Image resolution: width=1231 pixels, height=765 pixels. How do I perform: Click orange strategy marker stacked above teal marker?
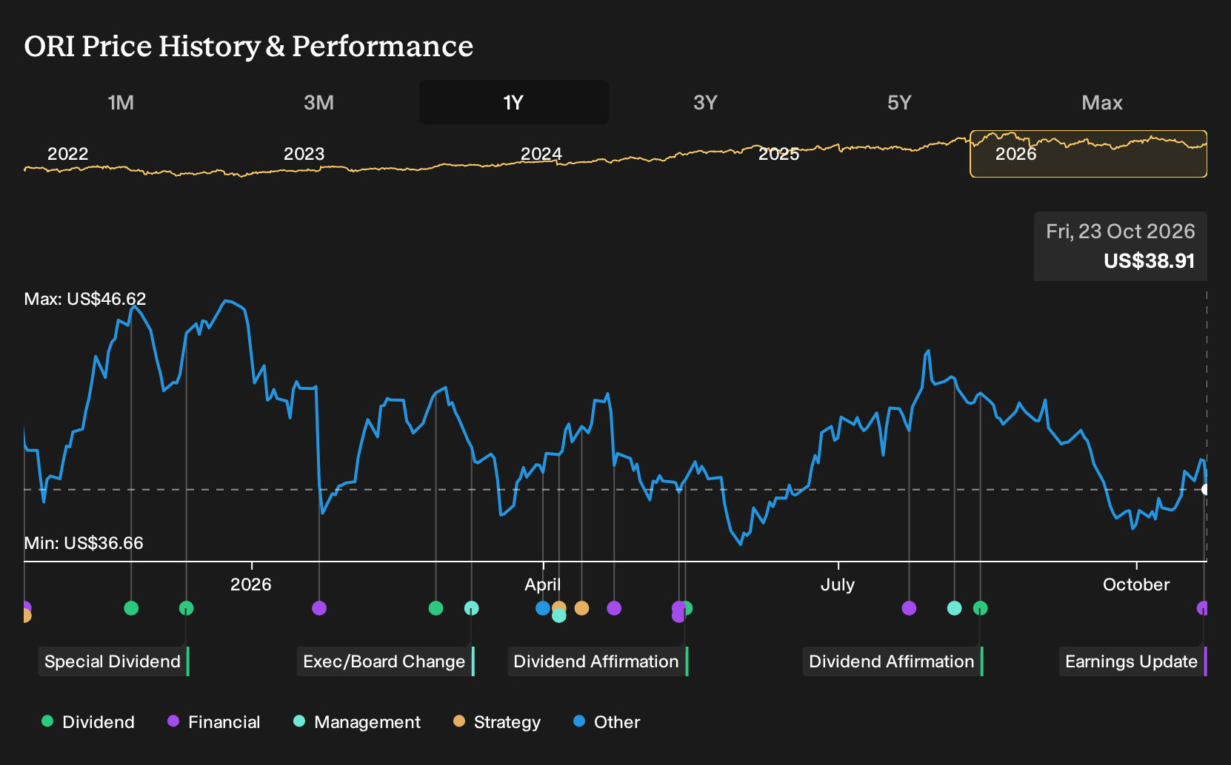559,606
